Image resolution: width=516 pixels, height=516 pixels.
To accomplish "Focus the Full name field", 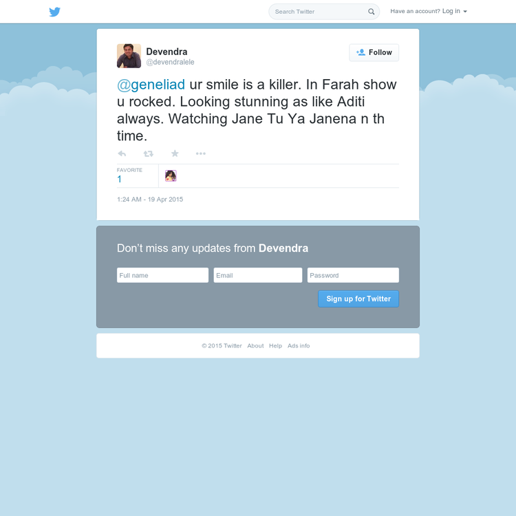I will (x=162, y=275).
